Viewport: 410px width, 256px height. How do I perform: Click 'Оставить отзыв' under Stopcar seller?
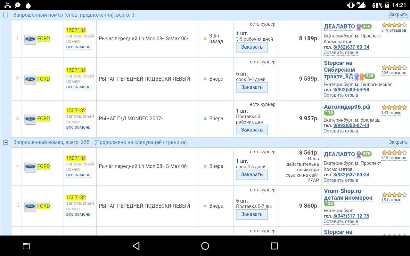click(x=341, y=95)
